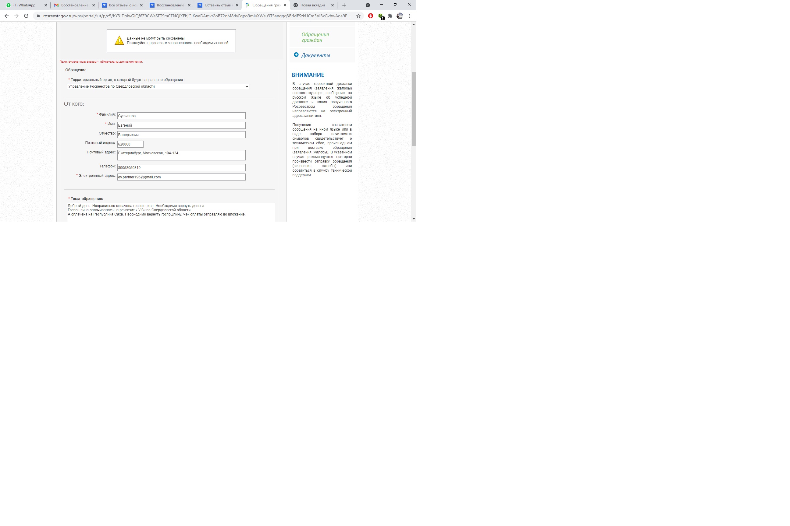This screenshot has height=526, width=790.
Task: Minimize the Chrome window
Action: pyautogui.click(x=381, y=4)
